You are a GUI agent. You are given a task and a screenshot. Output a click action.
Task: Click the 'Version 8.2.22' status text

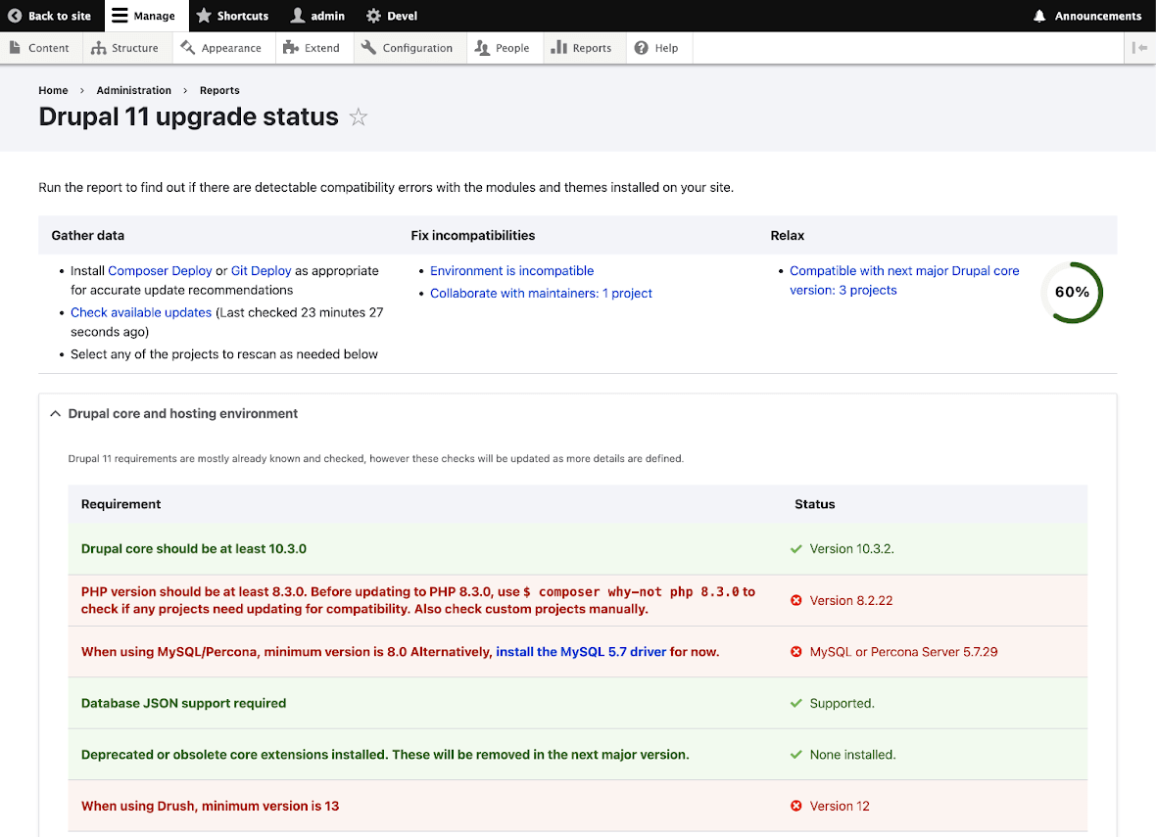tap(850, 600)
